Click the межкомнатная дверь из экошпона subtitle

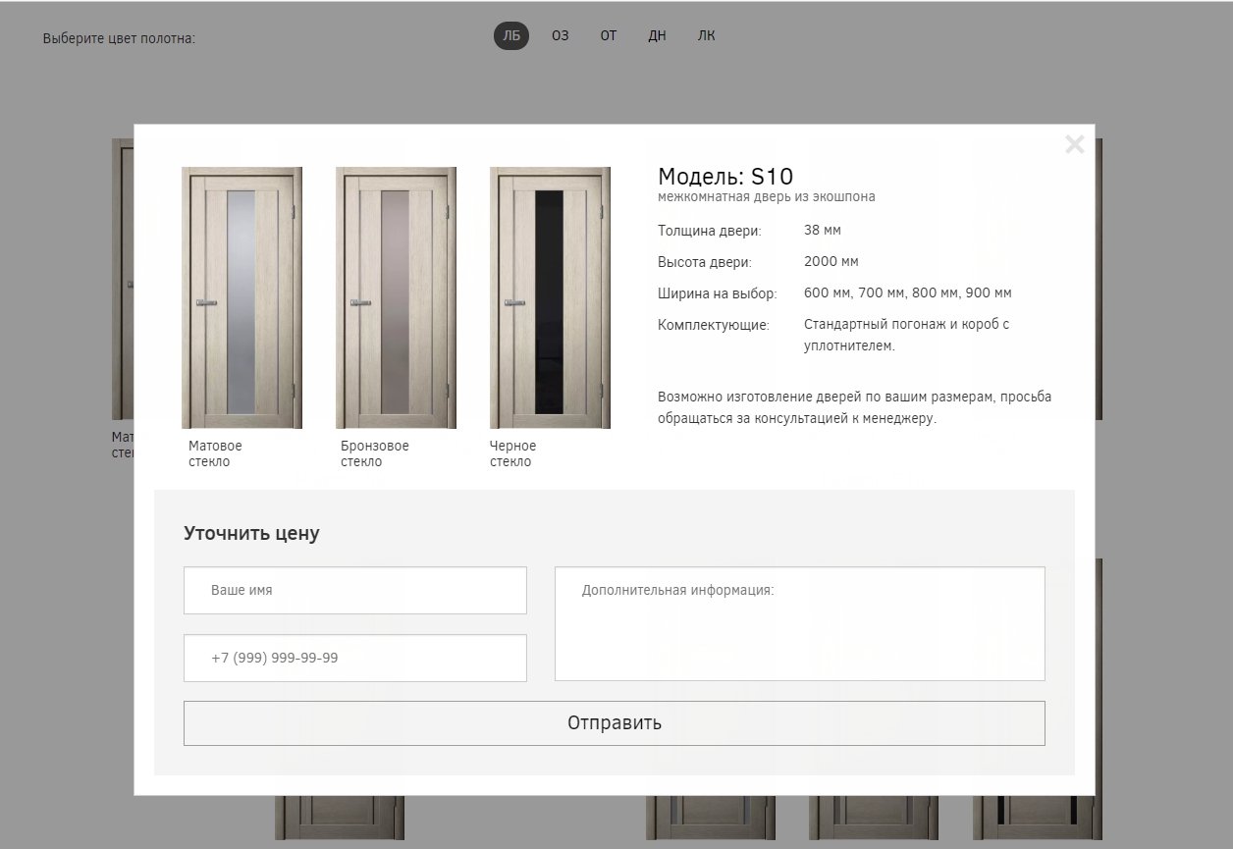[767, 197]
